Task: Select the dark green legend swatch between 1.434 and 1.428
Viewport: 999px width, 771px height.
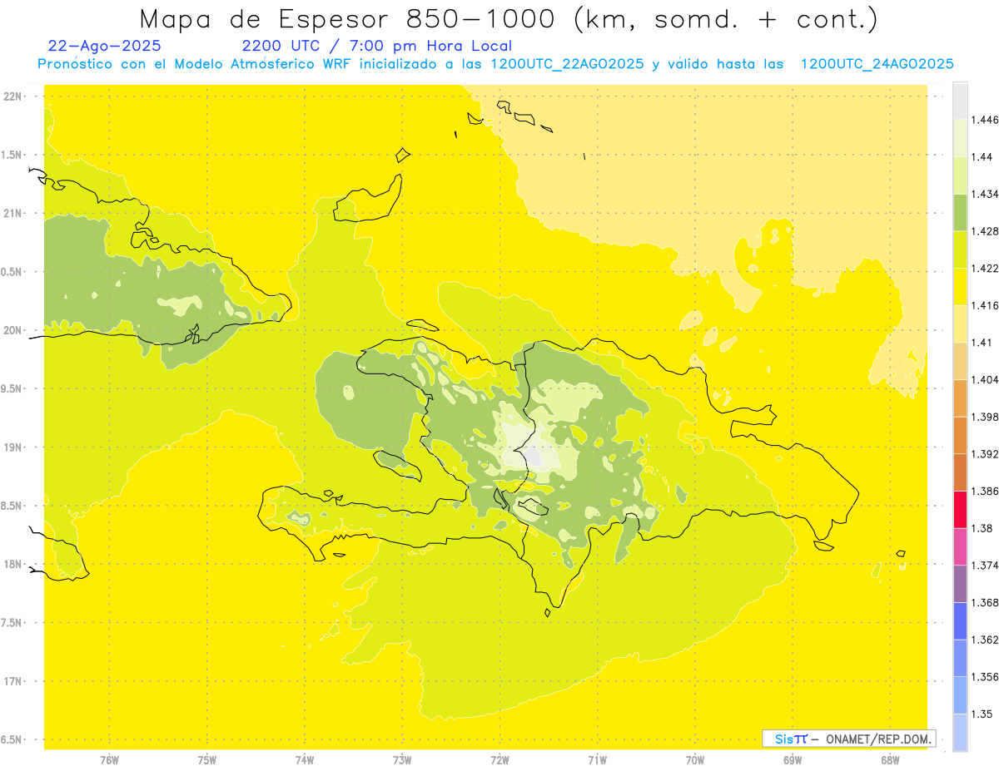Action: [960, 212]
